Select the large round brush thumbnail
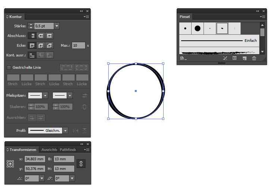Screen dimensions: 273x192 [197, 28]
